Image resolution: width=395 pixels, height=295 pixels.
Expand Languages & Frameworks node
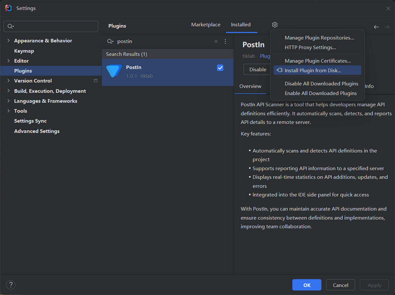(x=8, y=101)
